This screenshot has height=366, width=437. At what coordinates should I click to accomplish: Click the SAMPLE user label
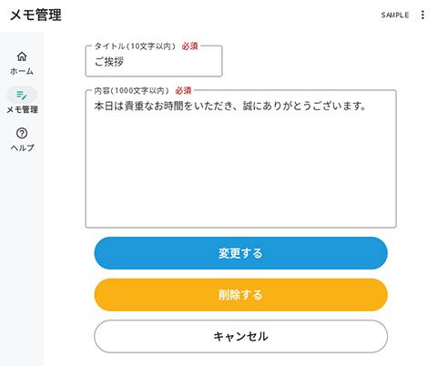coord(395,15)
